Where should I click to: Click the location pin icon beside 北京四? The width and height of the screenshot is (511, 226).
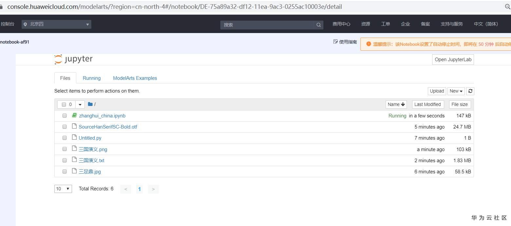tap(26, 24)
